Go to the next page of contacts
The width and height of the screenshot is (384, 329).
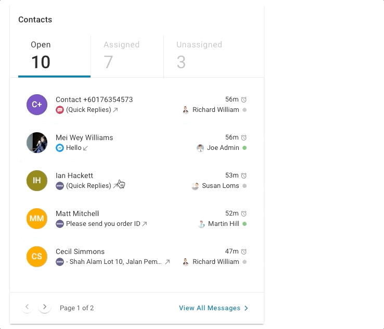point(45,308)
